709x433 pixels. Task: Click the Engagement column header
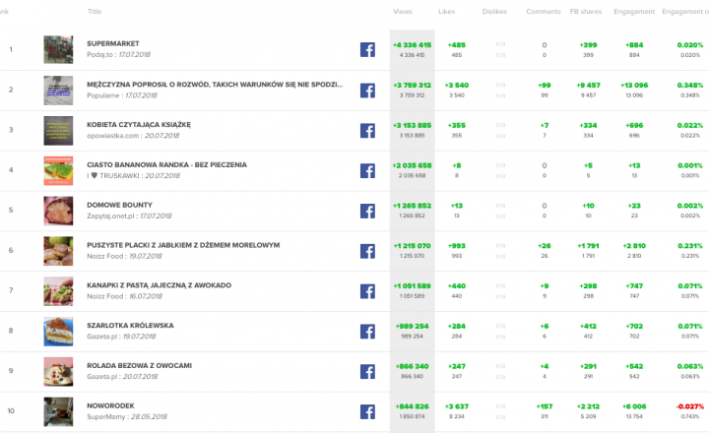click(635, 12)
